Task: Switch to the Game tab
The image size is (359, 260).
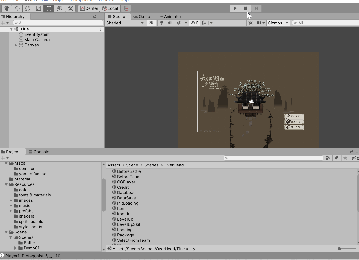Action: coord(142,16)
